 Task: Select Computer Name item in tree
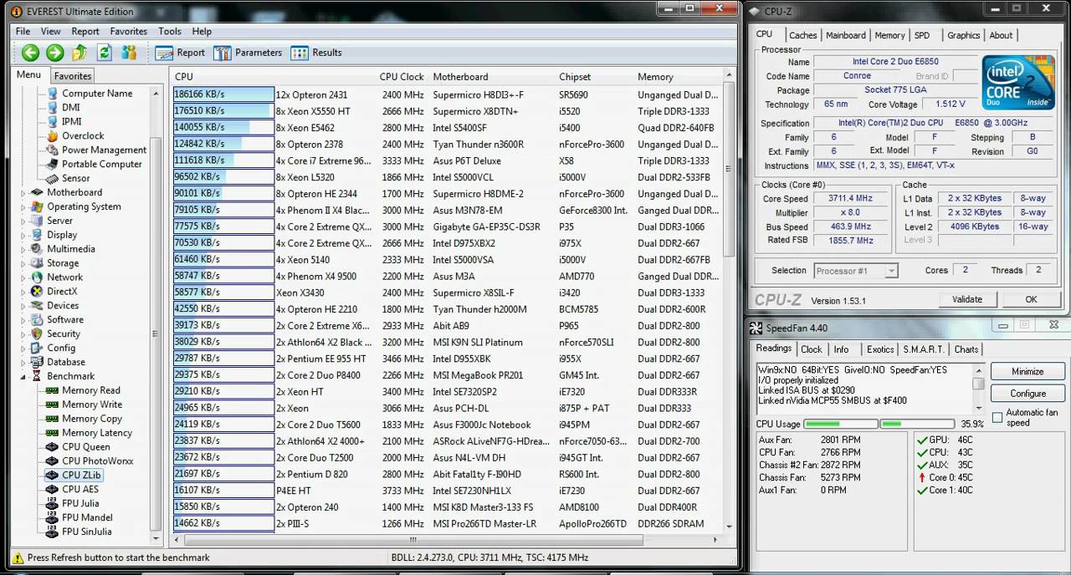[x=97, y=94]
